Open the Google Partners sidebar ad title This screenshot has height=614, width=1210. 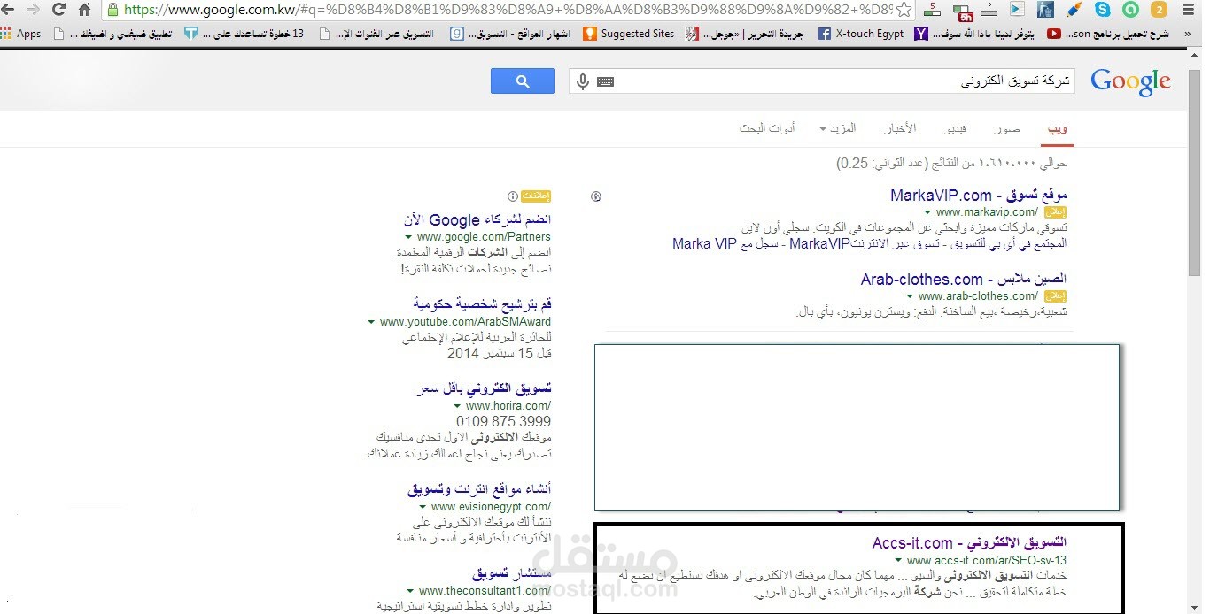coord(477,219)
